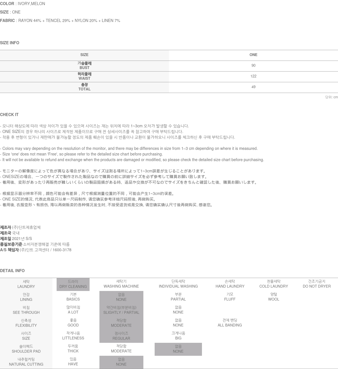This screenshot has width=338, height=369.
Task: Click the FLUFF lining option
Action: tap(230, 297)
